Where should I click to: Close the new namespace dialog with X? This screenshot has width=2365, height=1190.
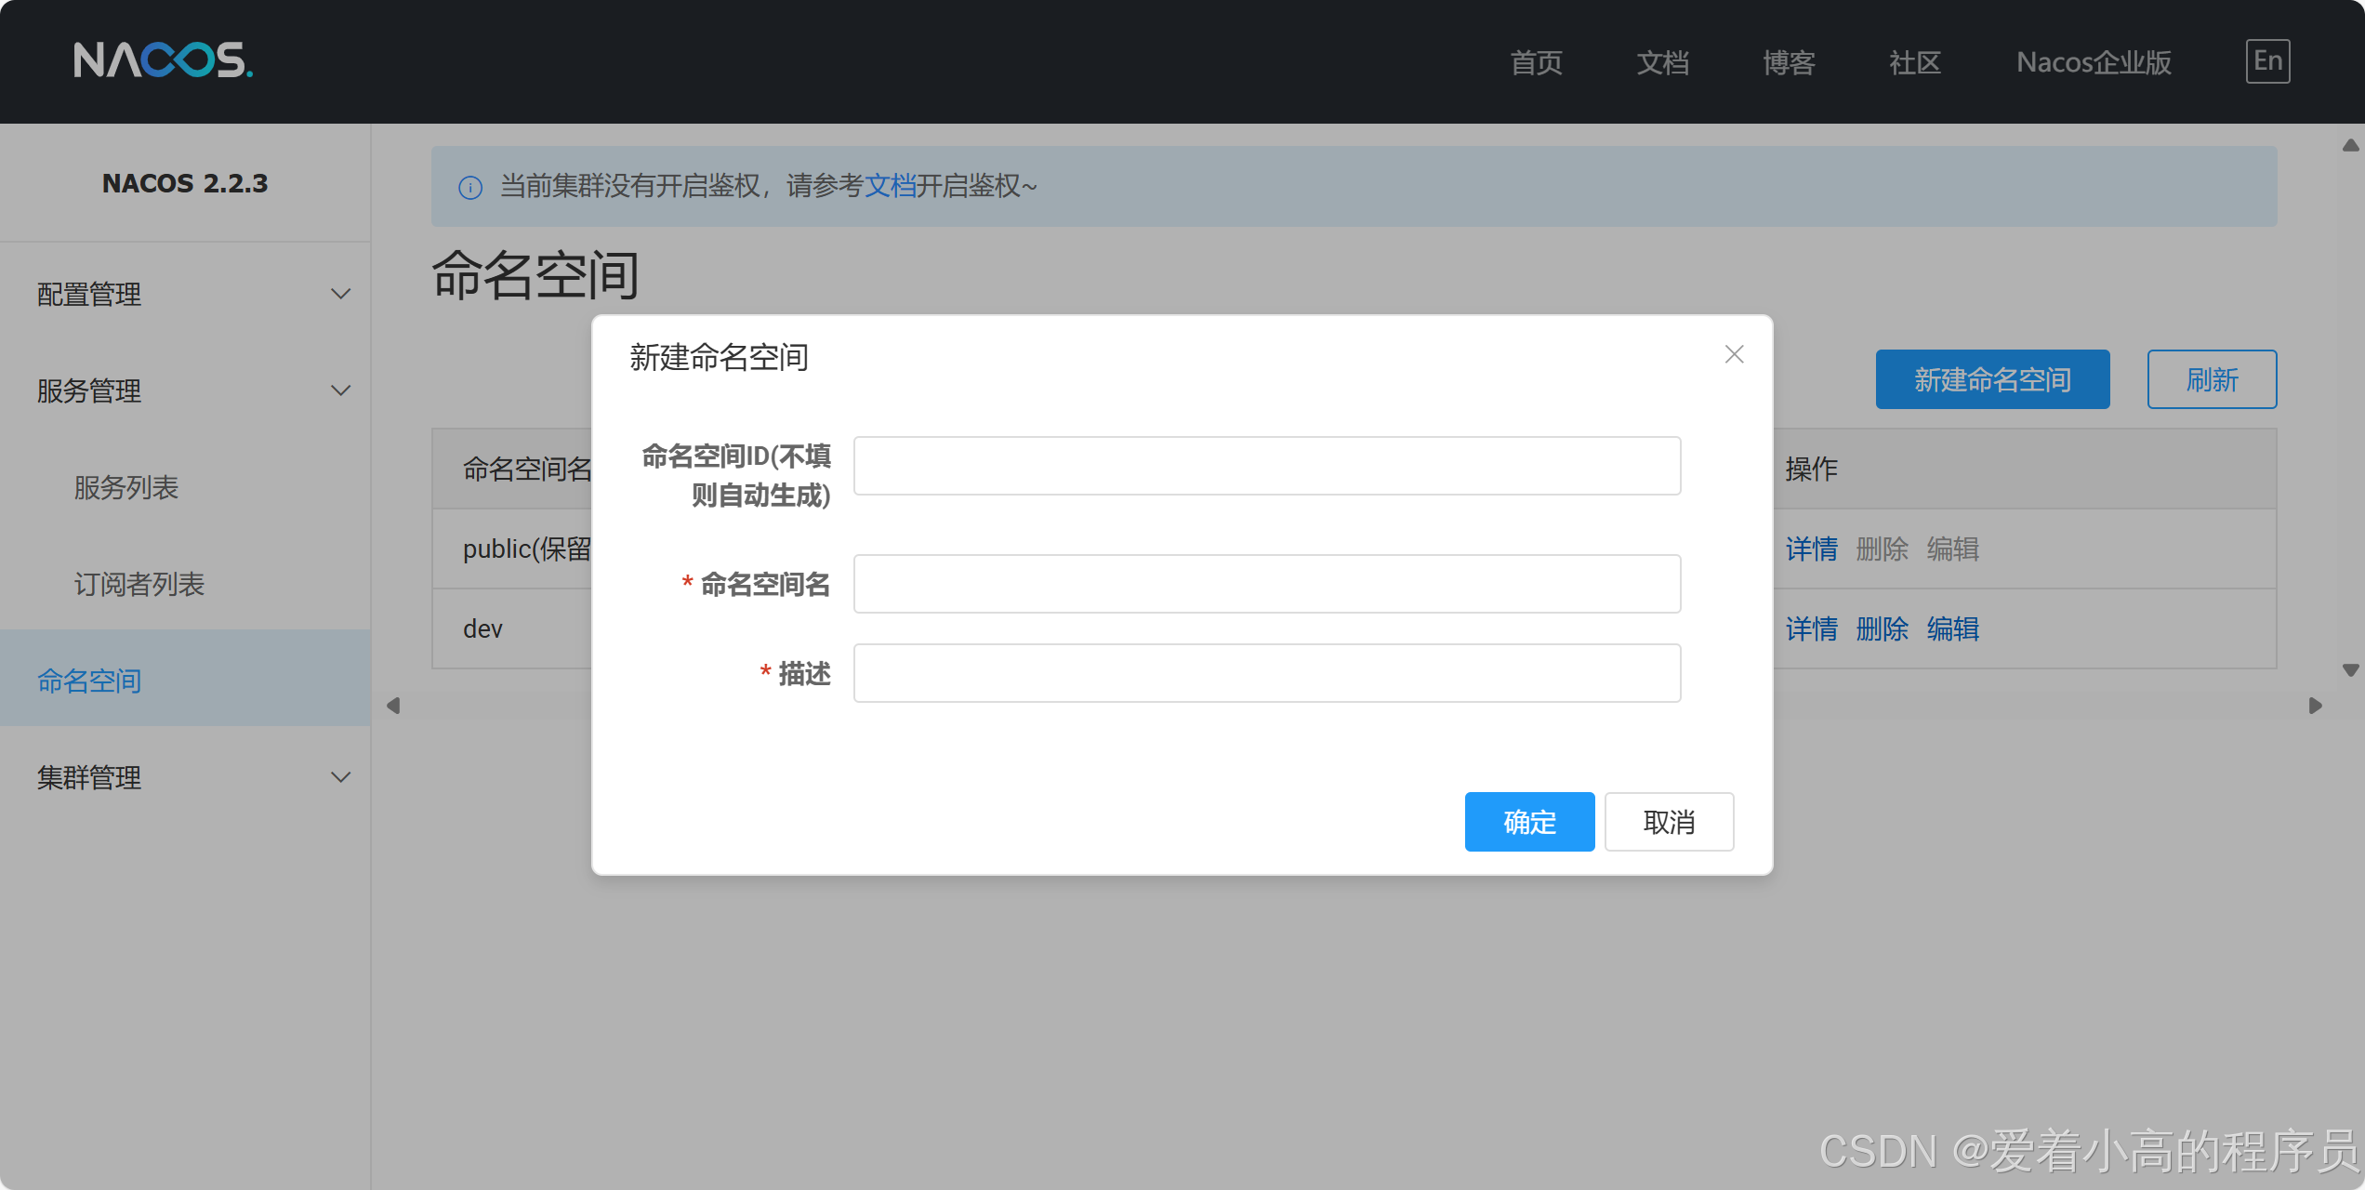point(1734,354)
